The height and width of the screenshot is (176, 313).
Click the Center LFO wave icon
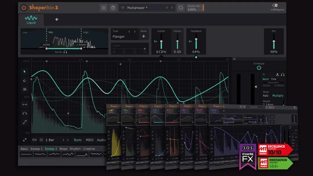click(156, 41)
